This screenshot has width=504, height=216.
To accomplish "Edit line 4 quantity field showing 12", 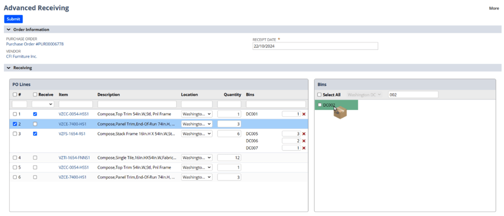I will (229, 158).
